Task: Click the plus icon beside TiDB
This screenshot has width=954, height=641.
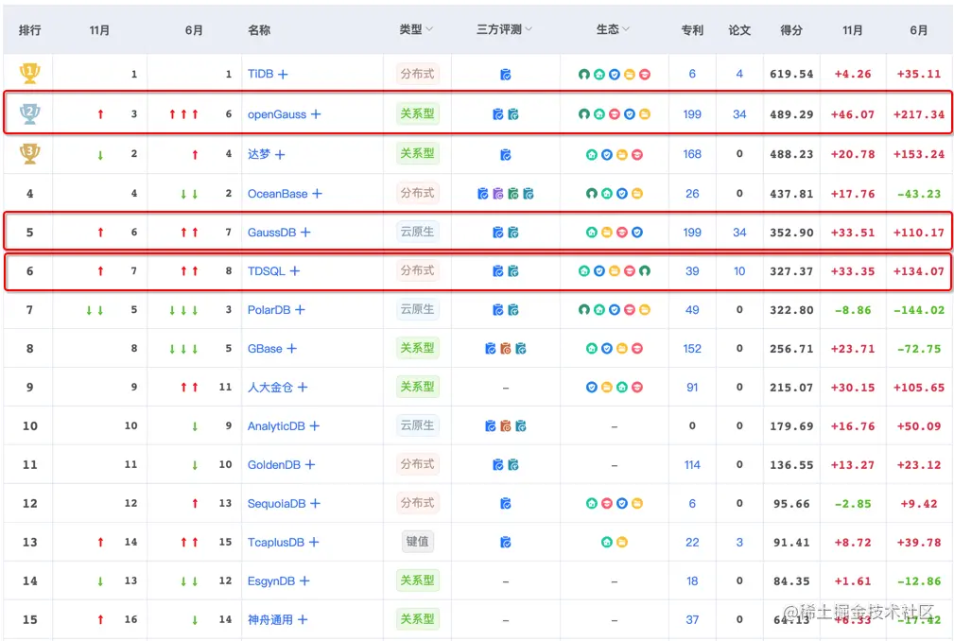Action: [x=283, y=74]
